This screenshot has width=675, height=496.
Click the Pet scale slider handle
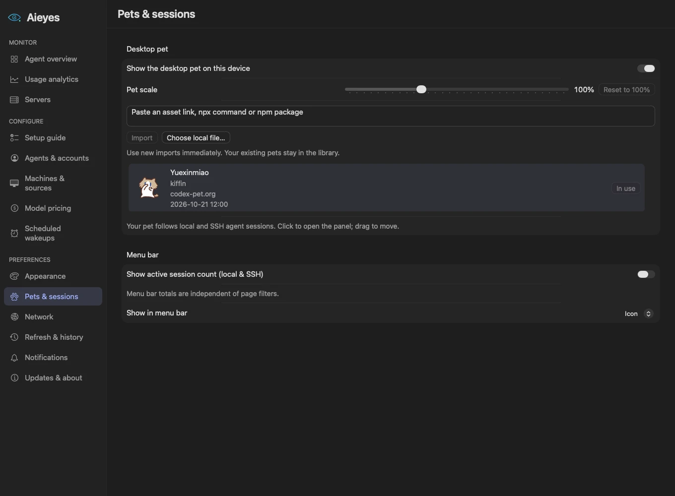[x=421, y=89]
